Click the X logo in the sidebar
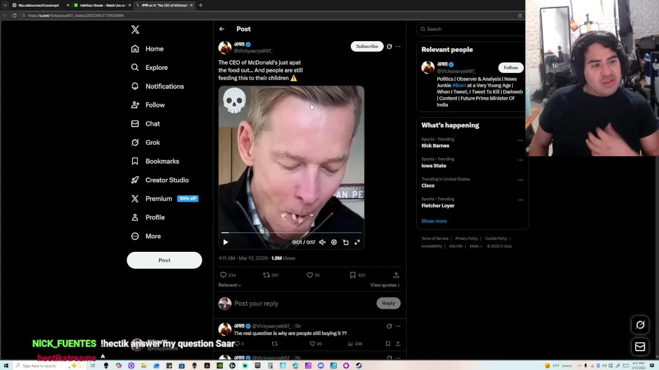The width and height of the screenshot is (659, 370). pyautogui.click(x=135, y=30)
